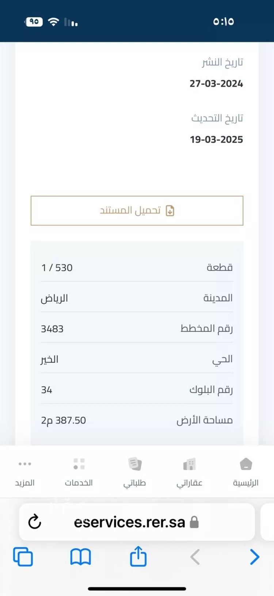Tap the home (الرئيسية) house icon
The height and width of the screenshot is (596, 274).
(x=246, y=464)
